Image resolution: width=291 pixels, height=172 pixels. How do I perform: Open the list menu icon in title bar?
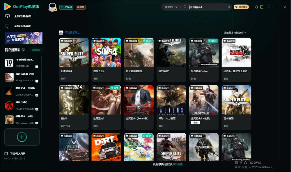coord(269,7)
